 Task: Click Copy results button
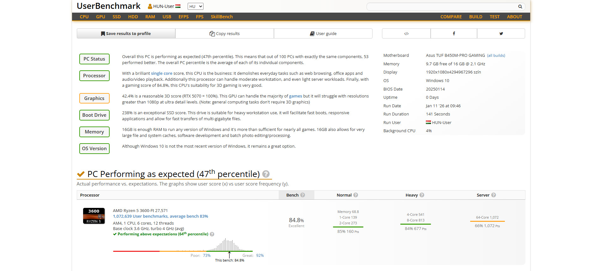tap(225, 33)
